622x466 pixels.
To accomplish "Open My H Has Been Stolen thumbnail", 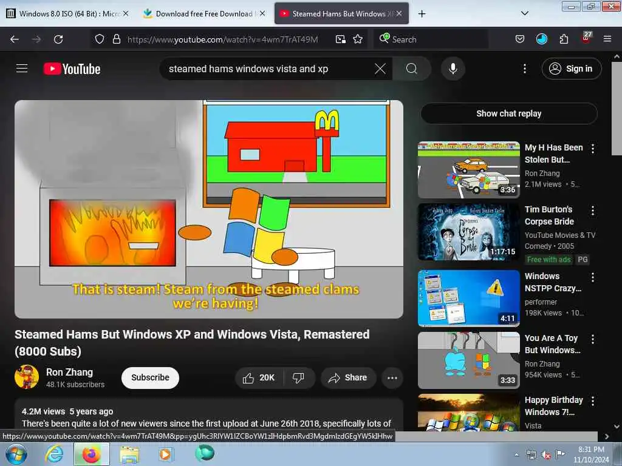I will (468, 170).
